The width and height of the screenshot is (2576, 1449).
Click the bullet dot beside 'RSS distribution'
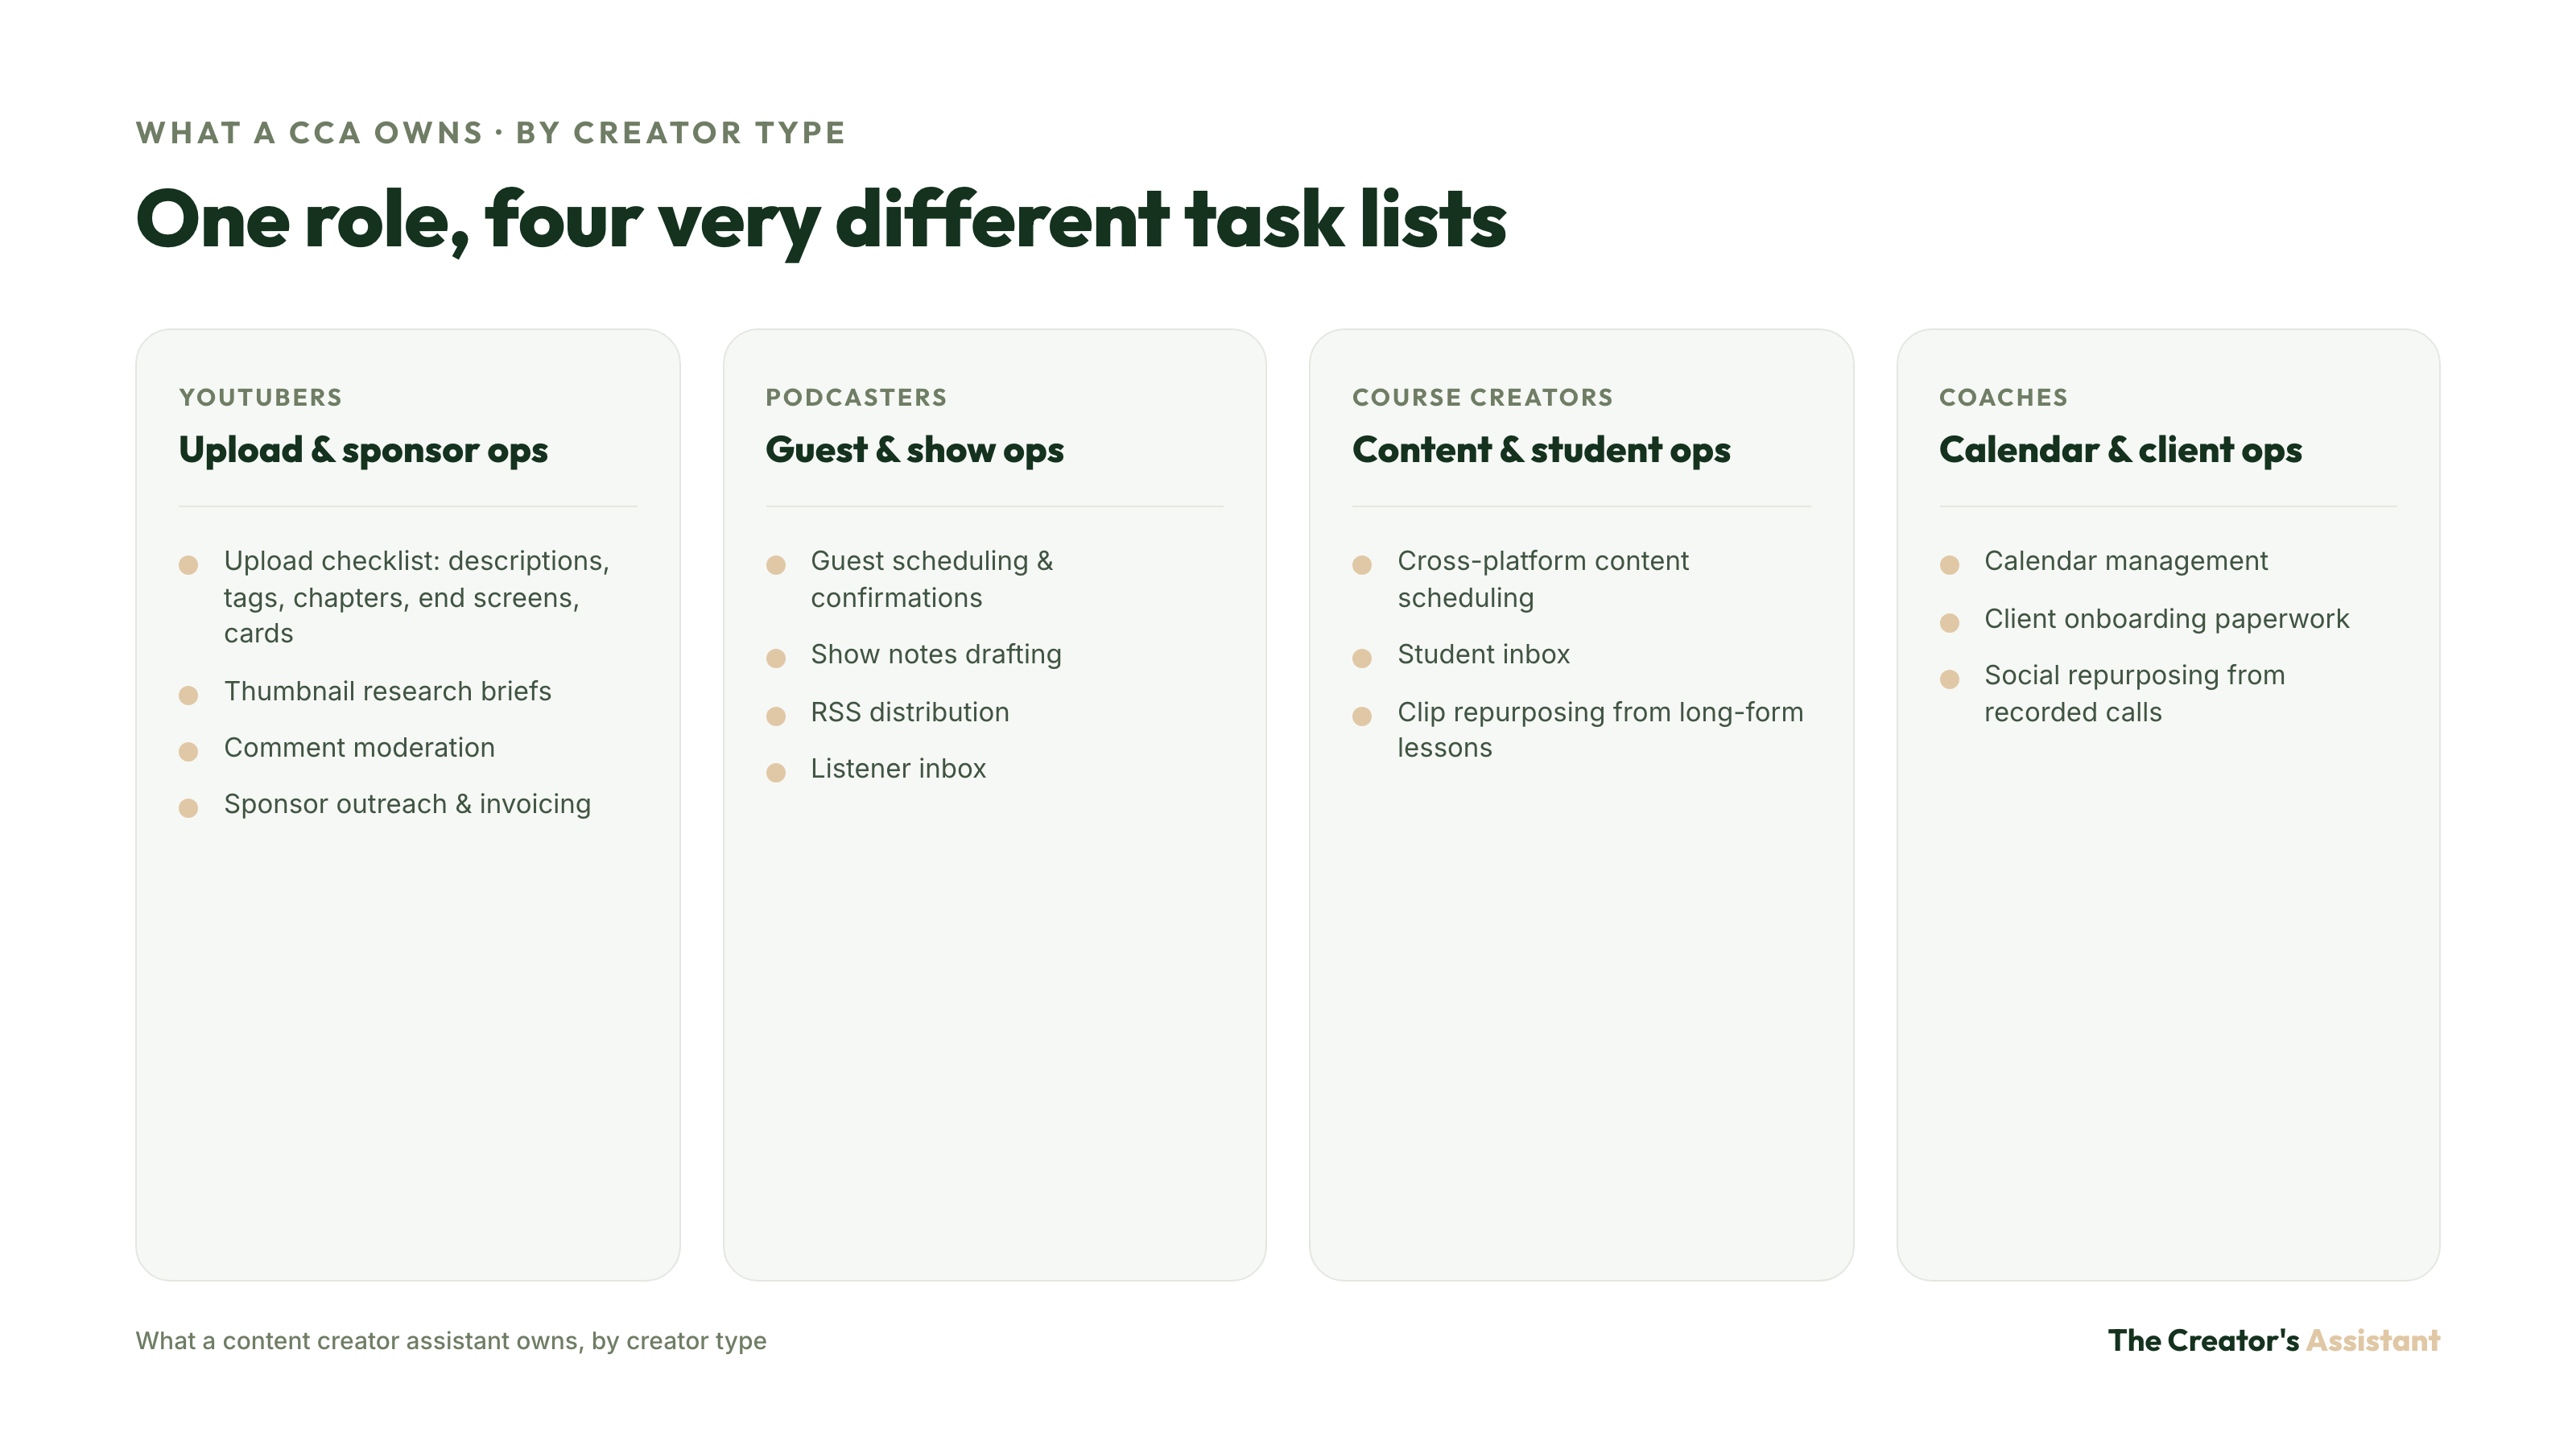(775, 716)
